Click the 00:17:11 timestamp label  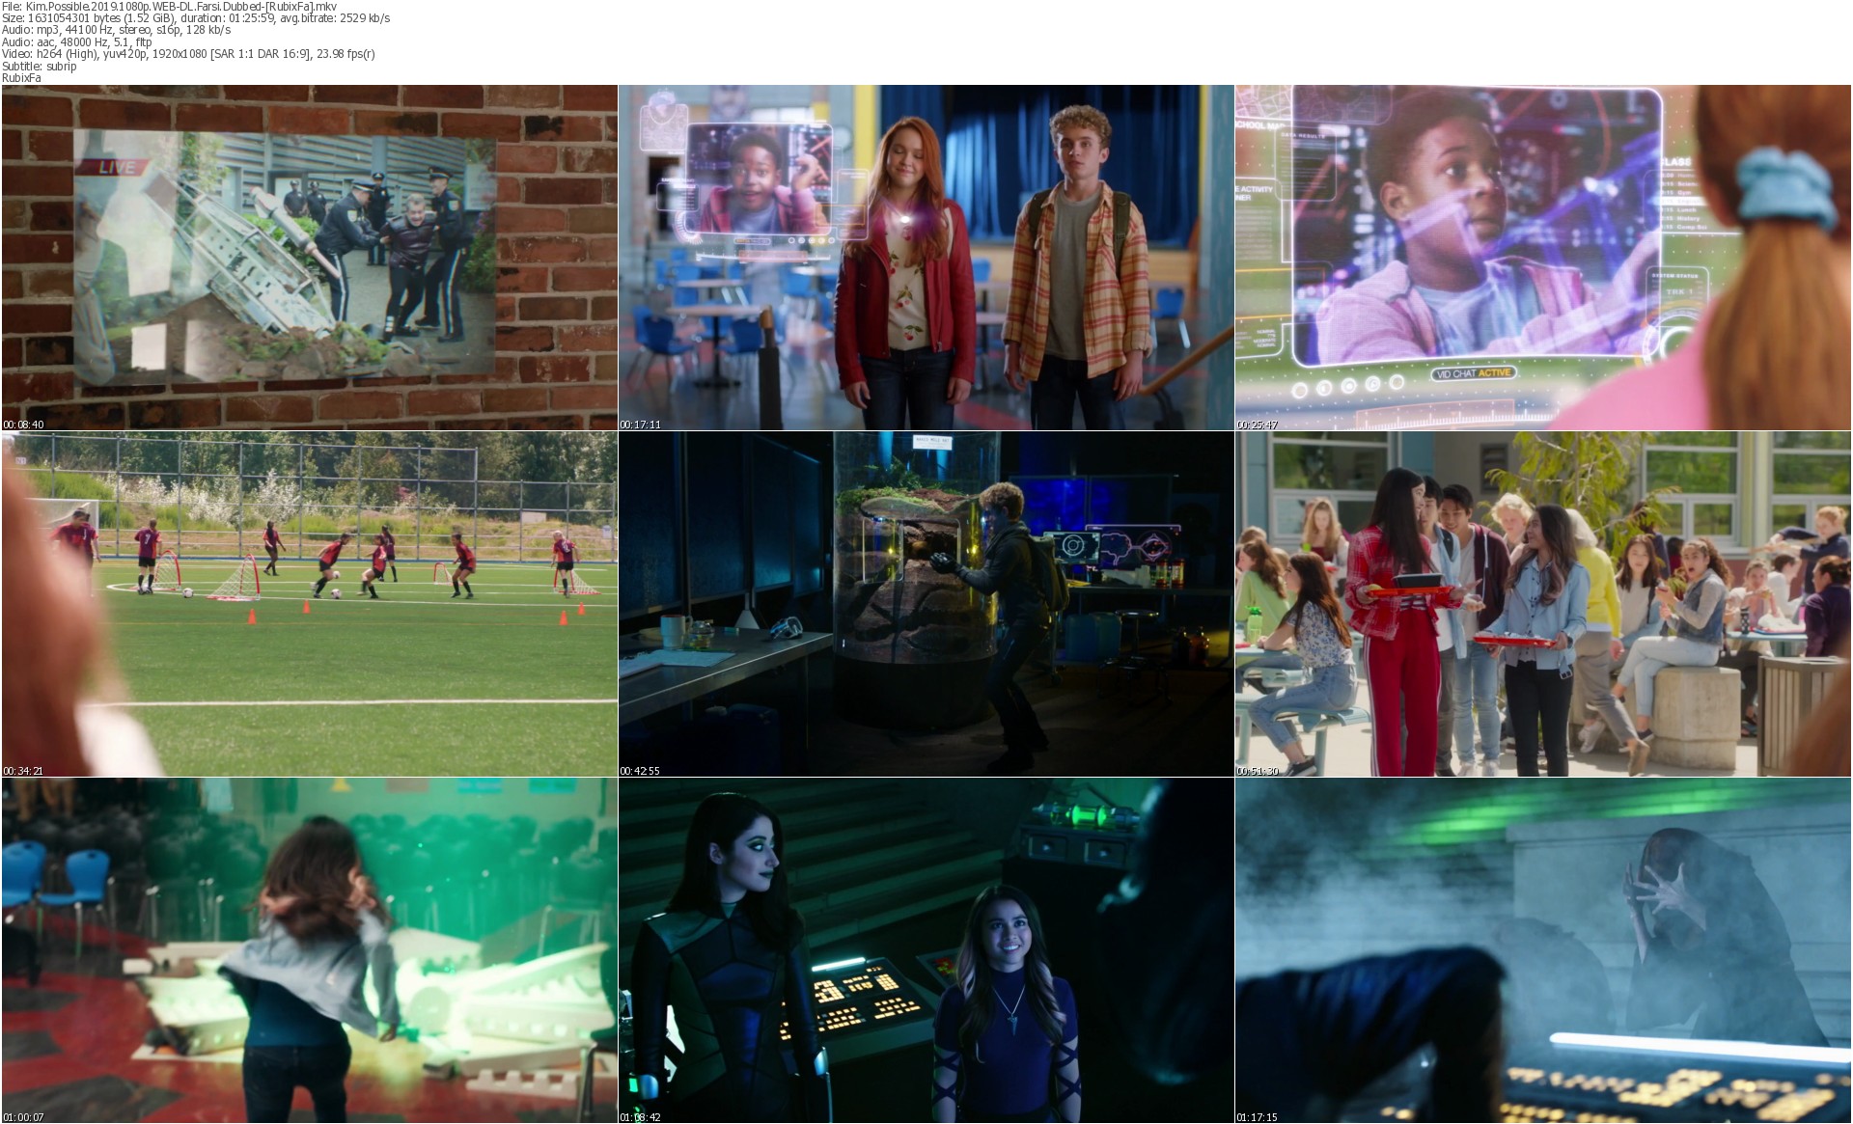[x=640, y=425]
